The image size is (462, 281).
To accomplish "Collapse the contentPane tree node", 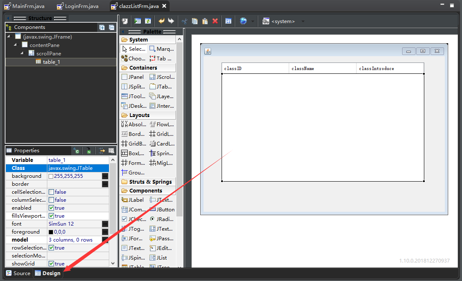I will pos(15,44).
